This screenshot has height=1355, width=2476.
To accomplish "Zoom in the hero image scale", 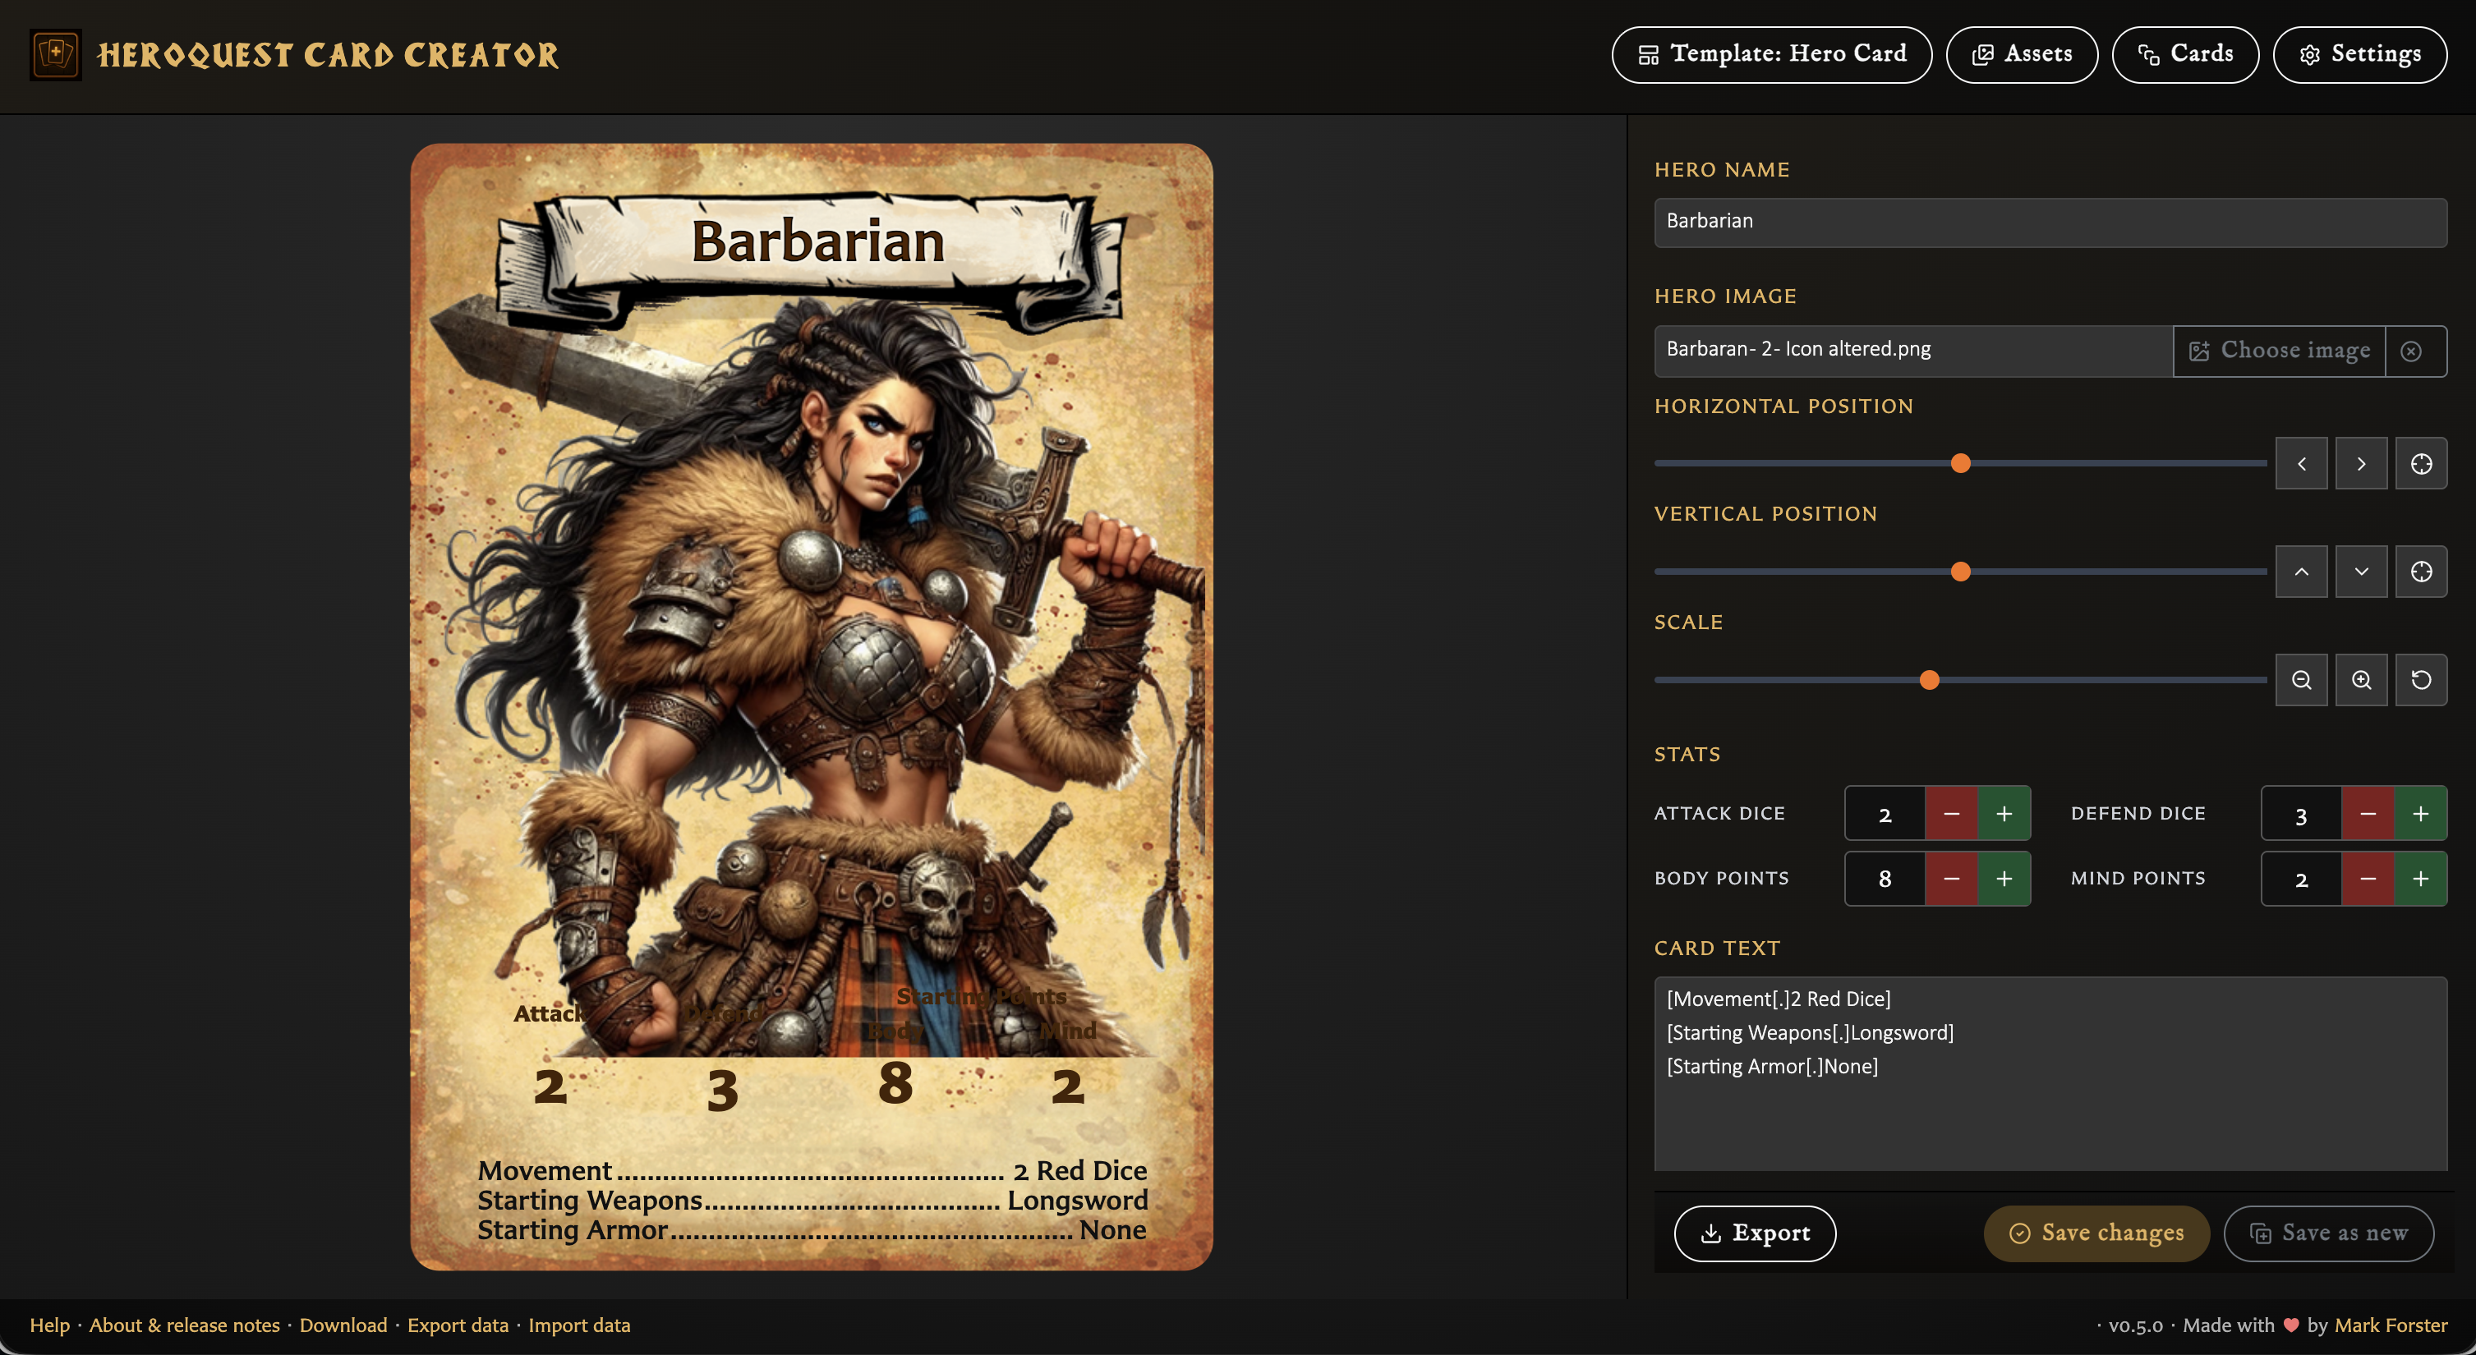I will tap(2361, 681).
